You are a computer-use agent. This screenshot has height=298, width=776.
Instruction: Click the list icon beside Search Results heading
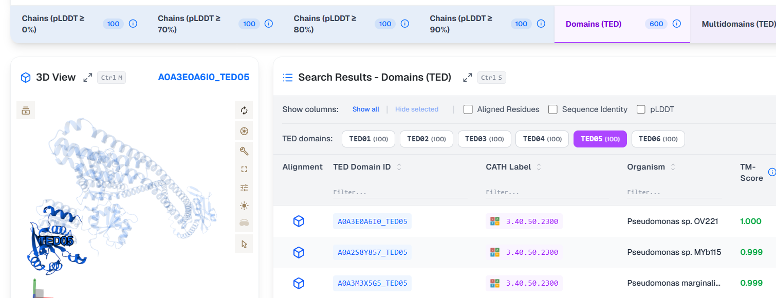(288, 78)
